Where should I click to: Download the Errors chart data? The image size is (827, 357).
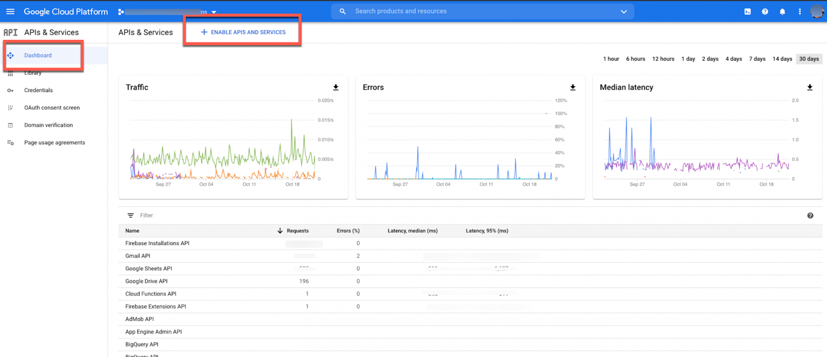click(573, 87)
